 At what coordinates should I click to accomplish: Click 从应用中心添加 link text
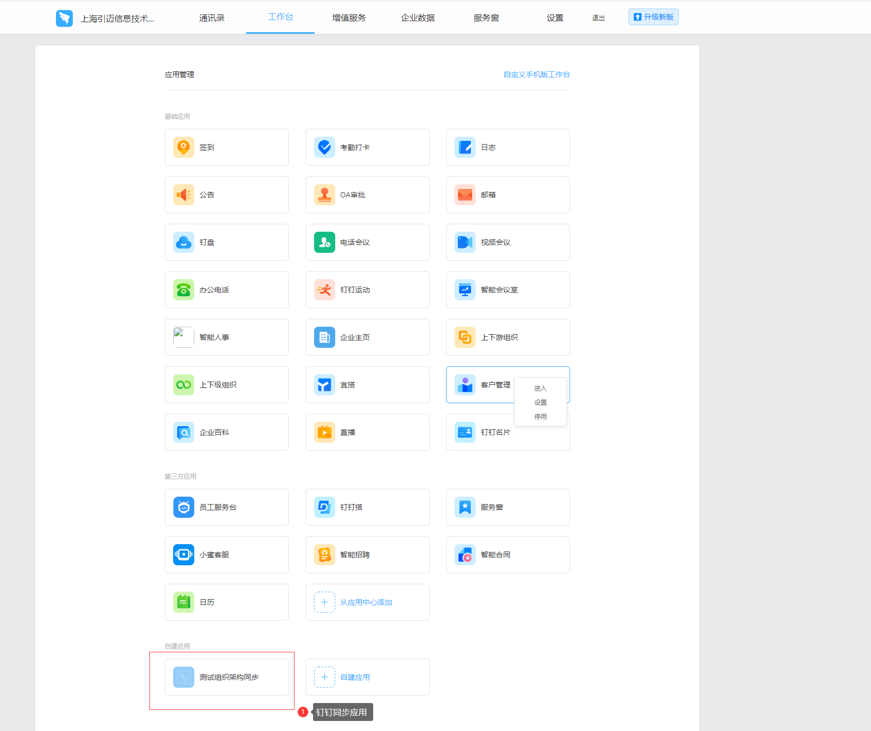point(366,602)
